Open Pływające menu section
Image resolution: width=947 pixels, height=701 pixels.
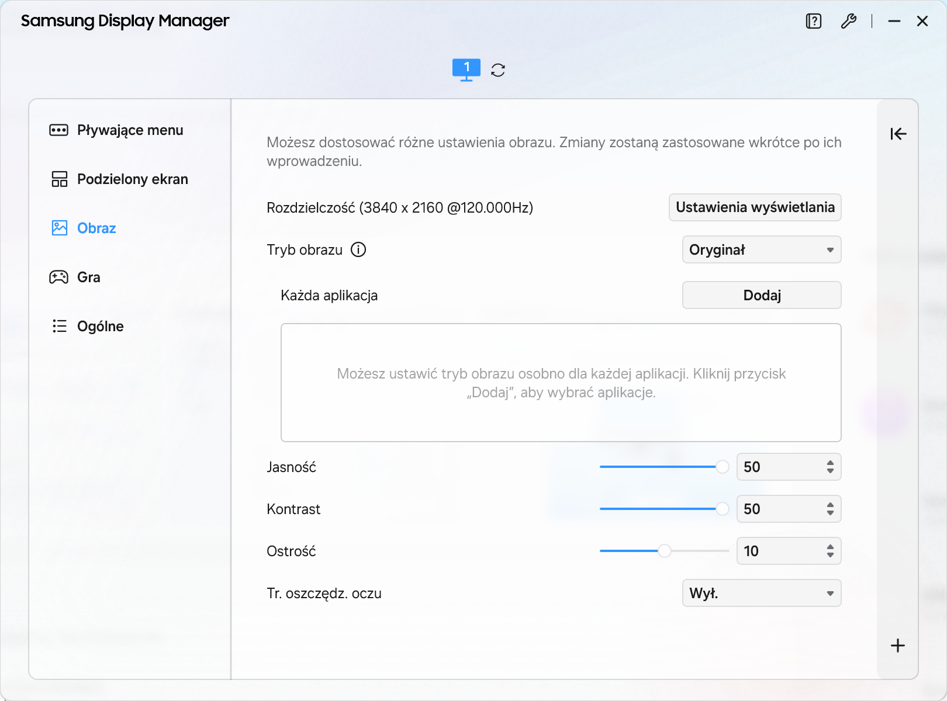pos(130,130)
